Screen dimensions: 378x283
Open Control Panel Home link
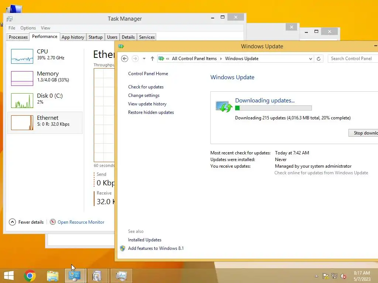click(148, 74)
